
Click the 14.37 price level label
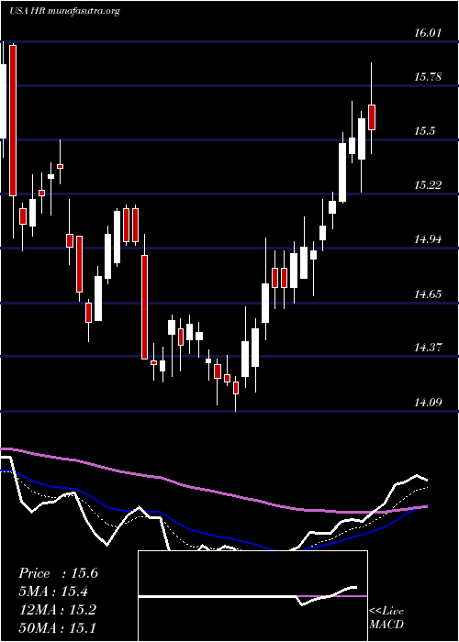coord(428,348)
